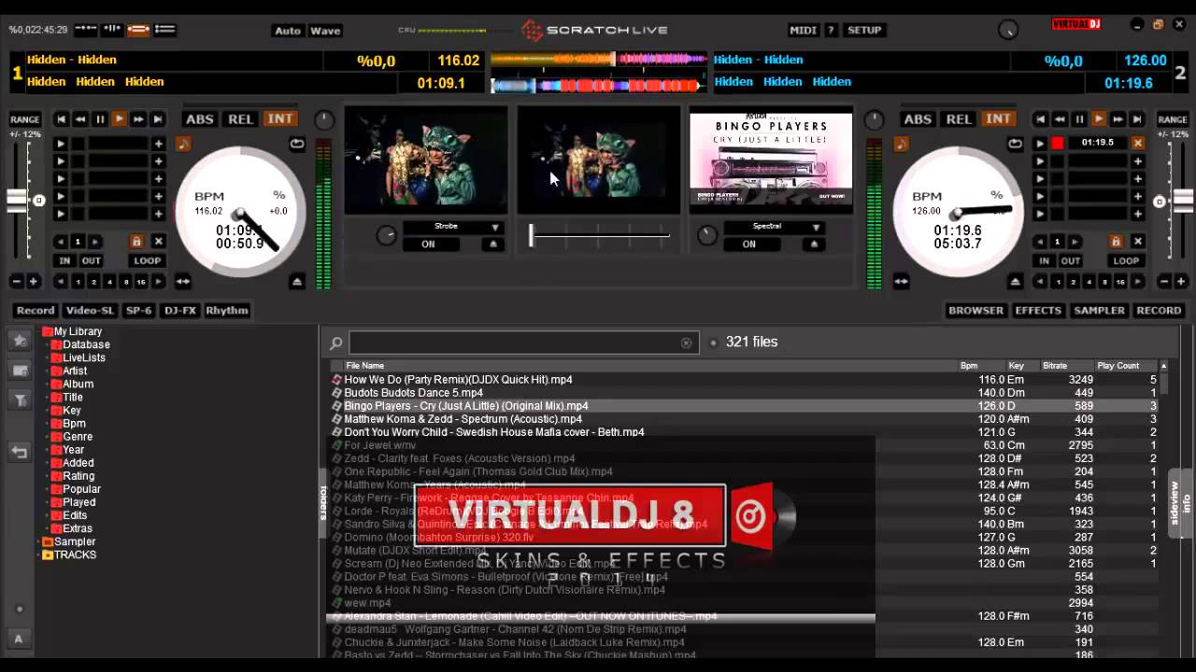Pause deck 2 playback
The image size is (1196, 672).
1078,119
